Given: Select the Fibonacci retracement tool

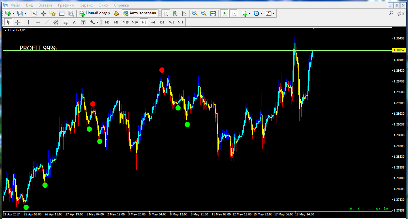Looking at the screenshot, I should click(65, 22).
